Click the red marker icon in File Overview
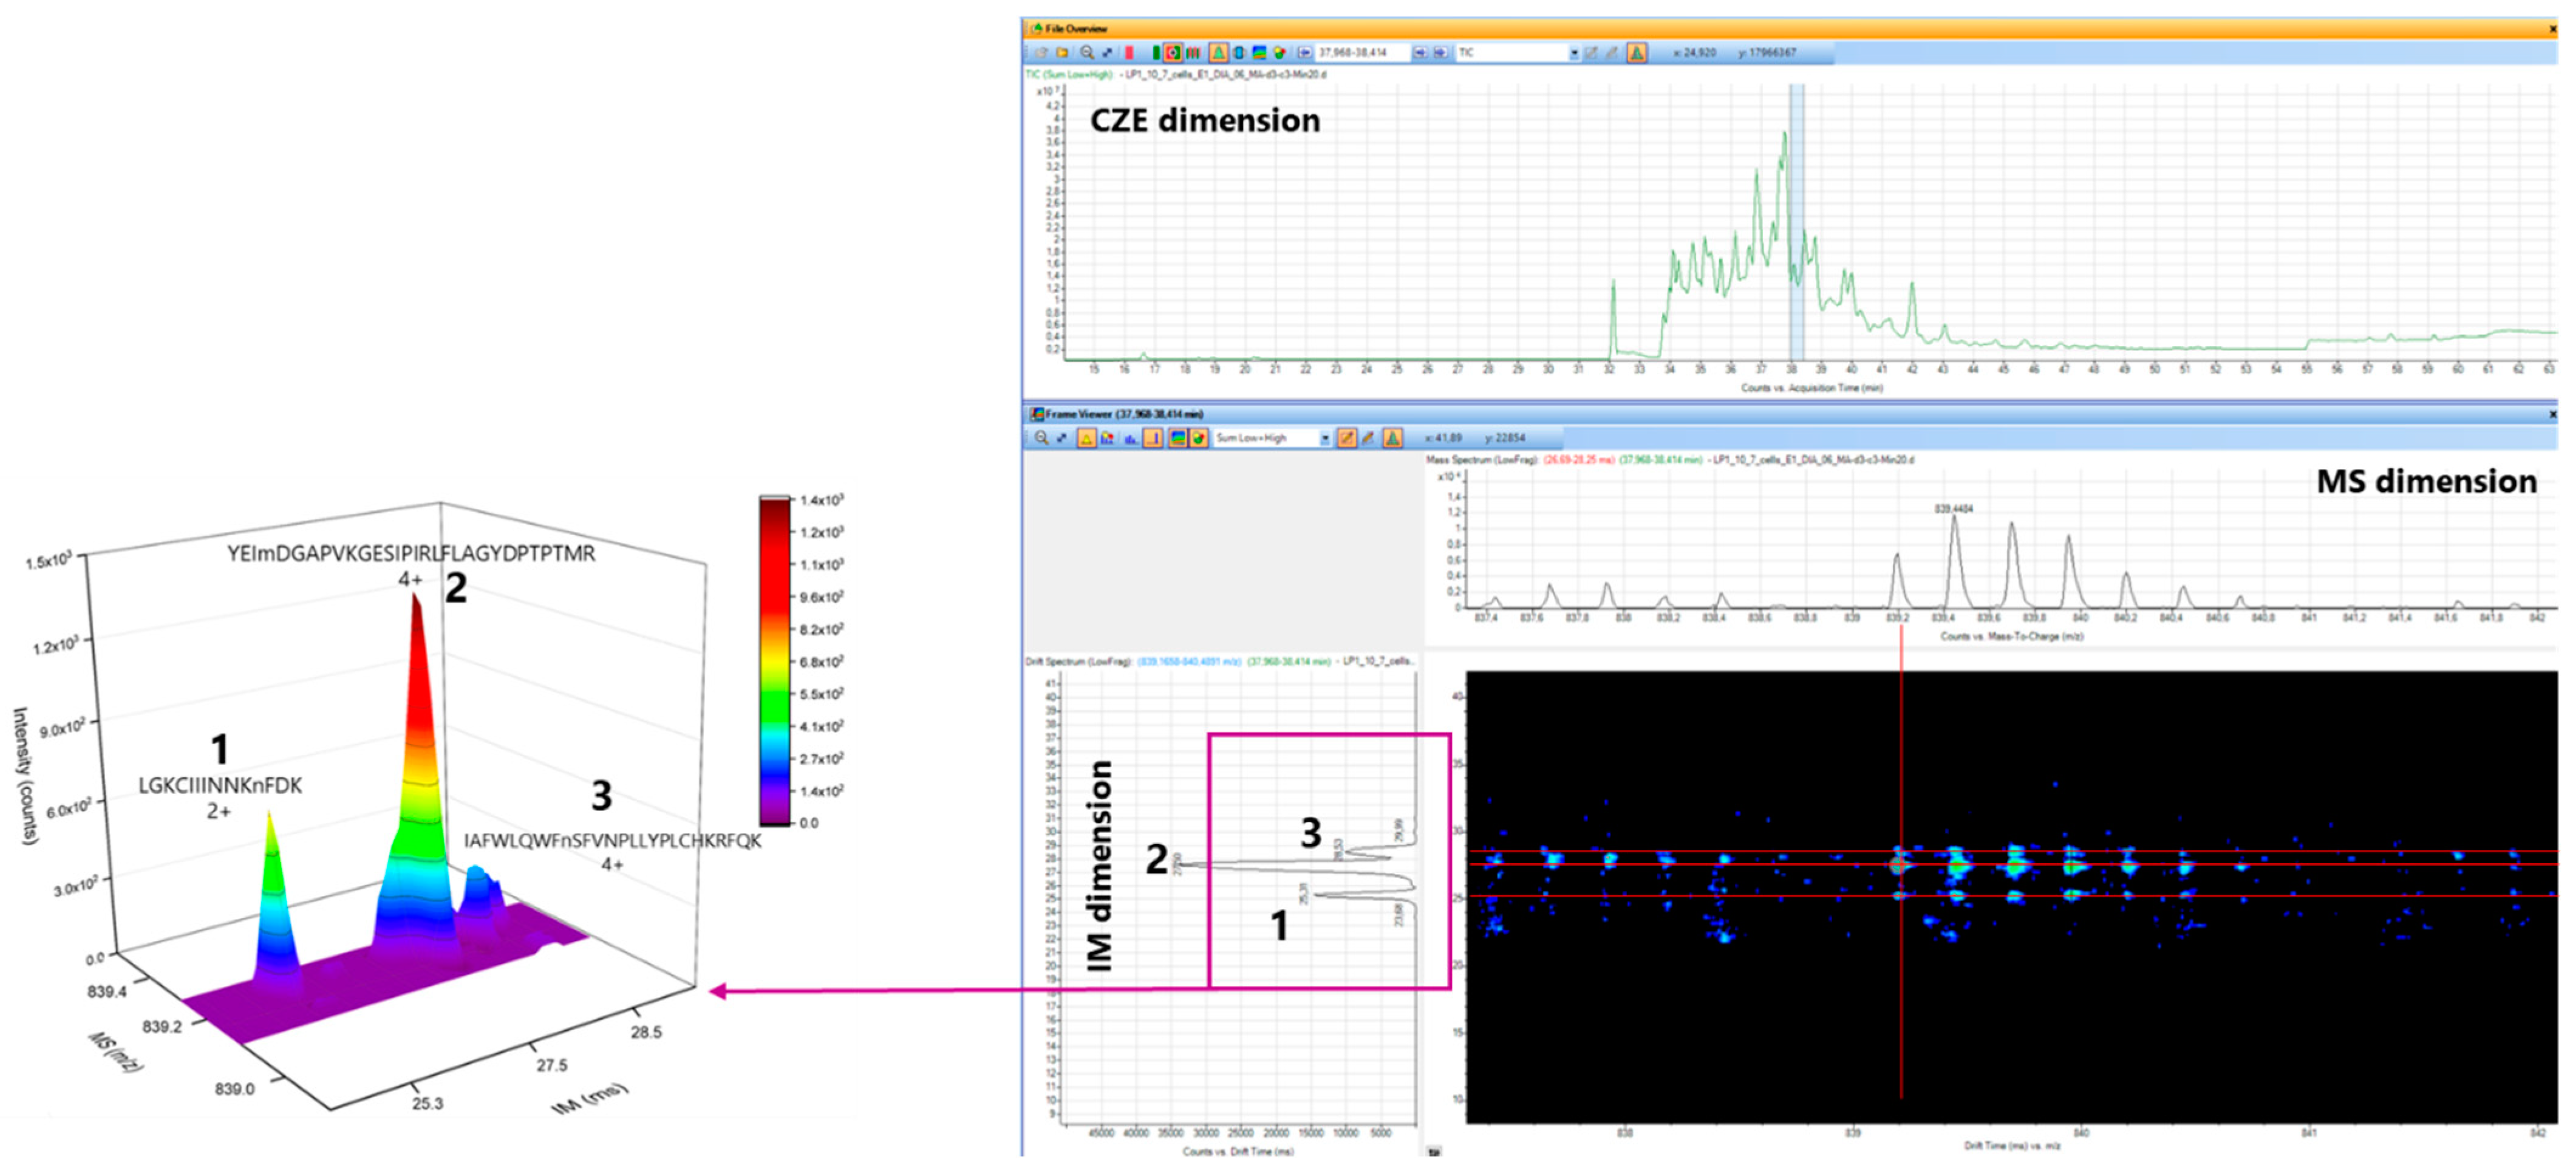 tap(1129, 53)
